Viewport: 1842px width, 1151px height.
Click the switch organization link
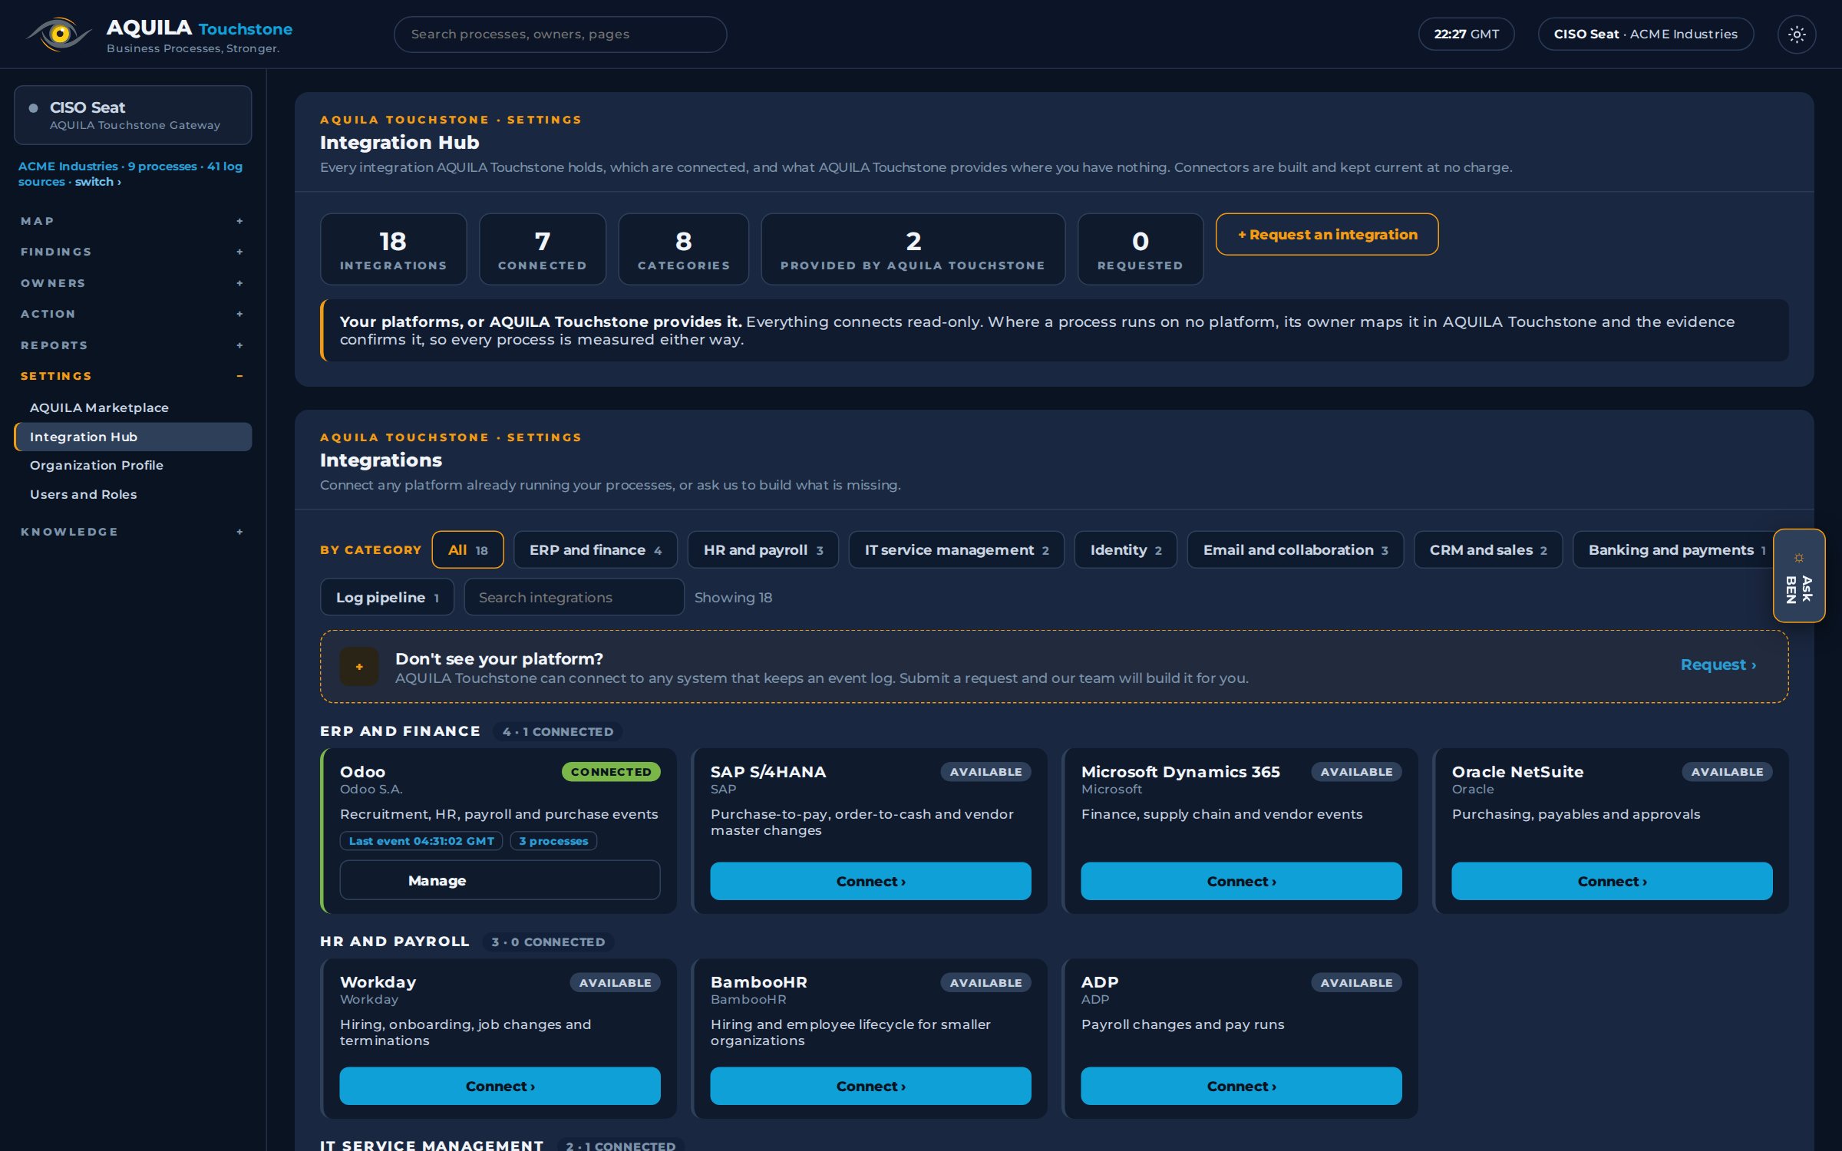(97, 182)
